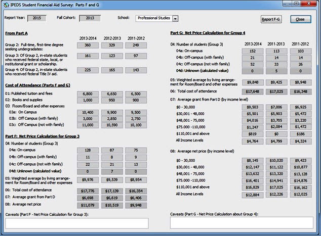The width and height of the screenshot is (321, 236).
Task: Click average net price $12,147
Action: [253, 167]
